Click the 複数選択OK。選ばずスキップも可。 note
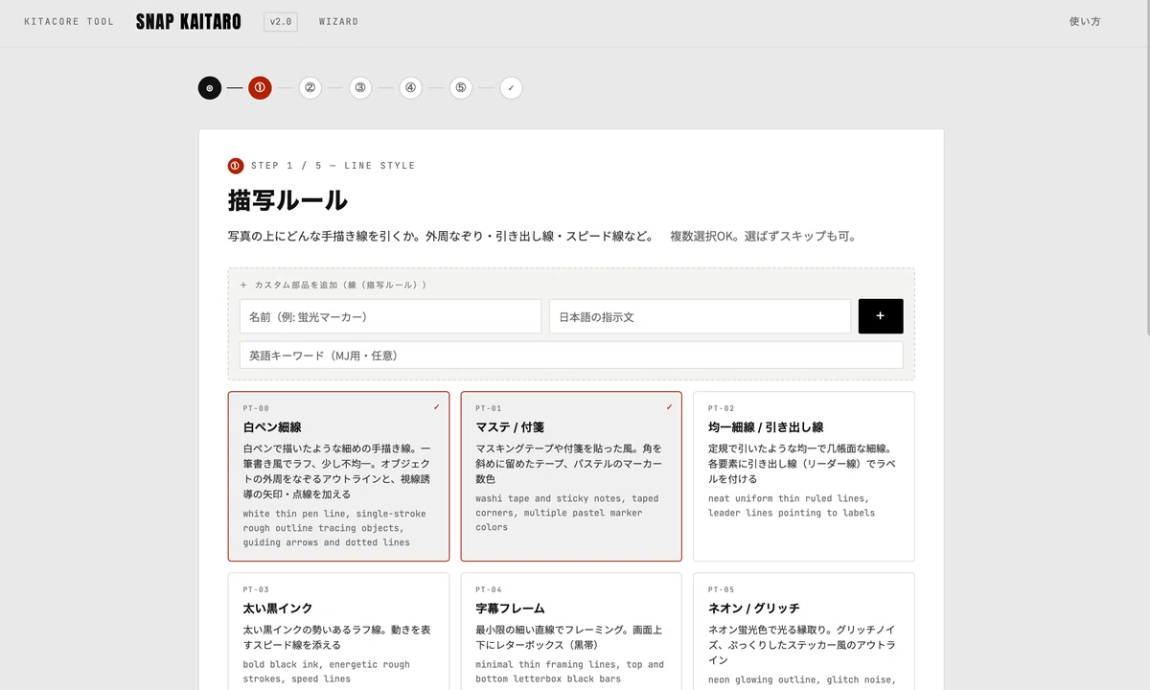Screen dimensions: 1150x690 click(x=763, y=236)
